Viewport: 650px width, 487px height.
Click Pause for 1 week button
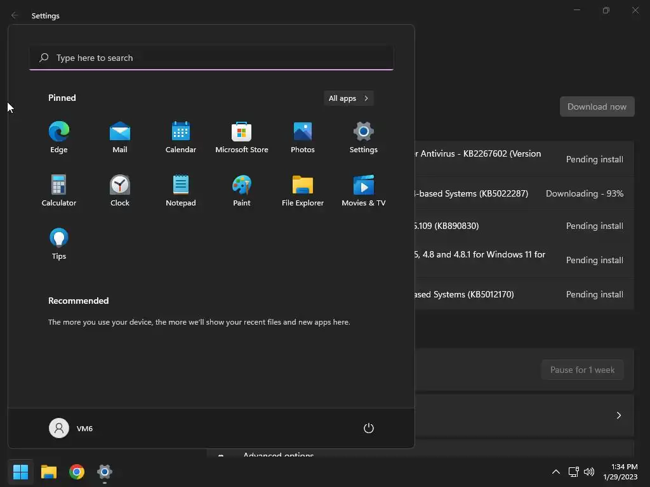pos(582,370)
